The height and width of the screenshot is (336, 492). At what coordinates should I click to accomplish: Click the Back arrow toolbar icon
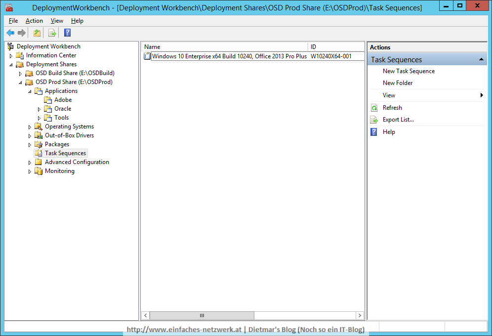10,33
